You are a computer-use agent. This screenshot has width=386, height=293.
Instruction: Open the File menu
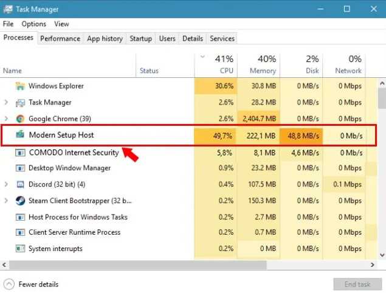[8, 24]
